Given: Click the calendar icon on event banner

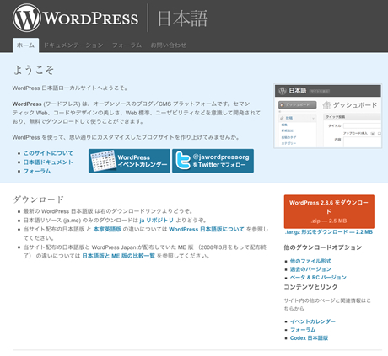Looking at the screenshot, I should pos(103,161).
